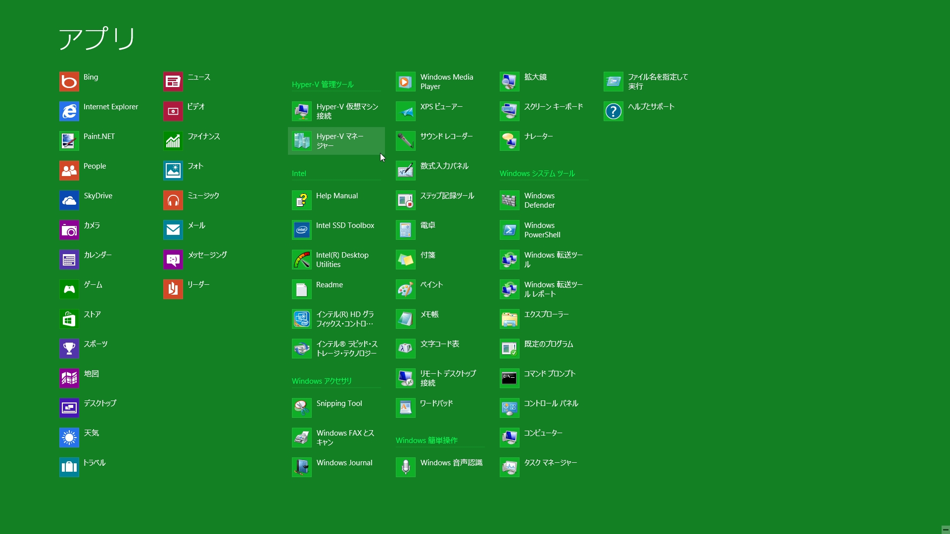The height and width of the screenshot is (534, 950).
Task: Select the Windows アクセサリ group heading
Action: (322, 381)
